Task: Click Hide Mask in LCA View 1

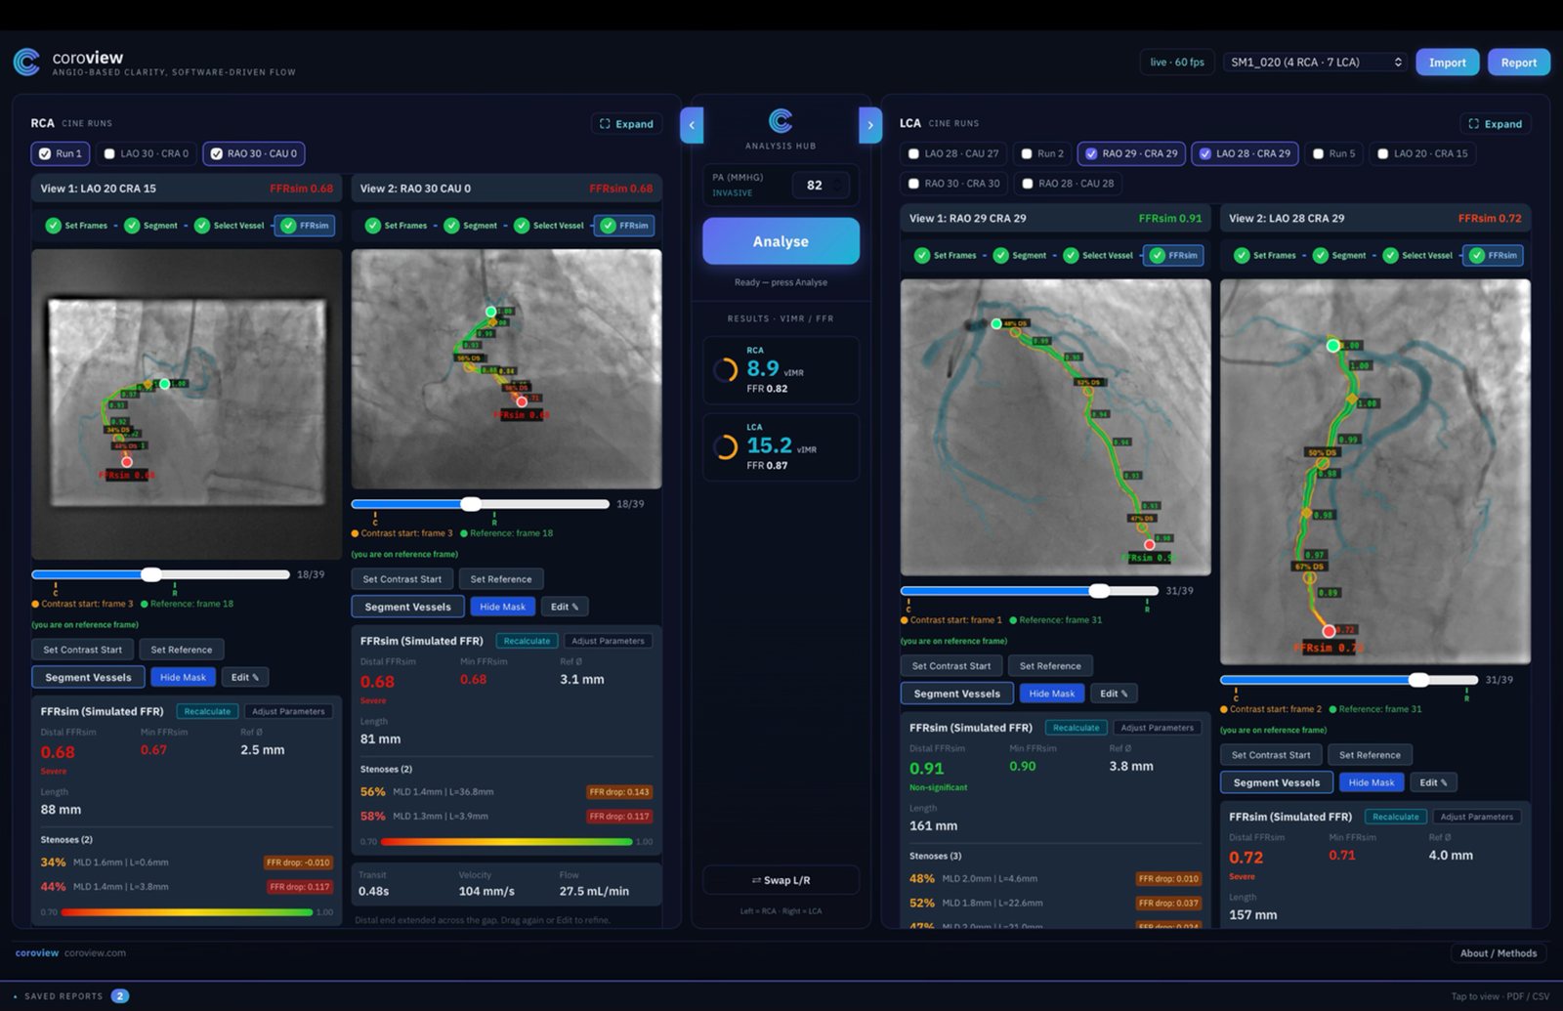Action: pyautogui.click(x=1052, y=694)
